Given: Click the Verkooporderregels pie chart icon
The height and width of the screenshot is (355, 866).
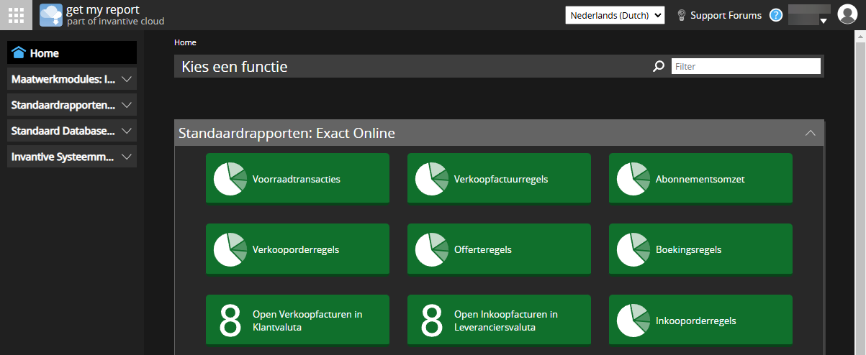Looking at the screenshot, I should [230, 249].
